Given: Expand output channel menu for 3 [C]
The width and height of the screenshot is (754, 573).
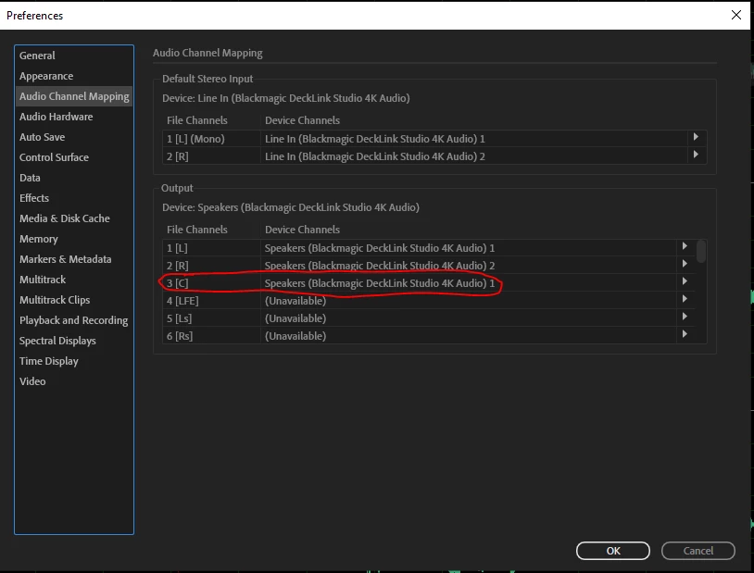Looking at the screenshot, I should tap(685, 281).
